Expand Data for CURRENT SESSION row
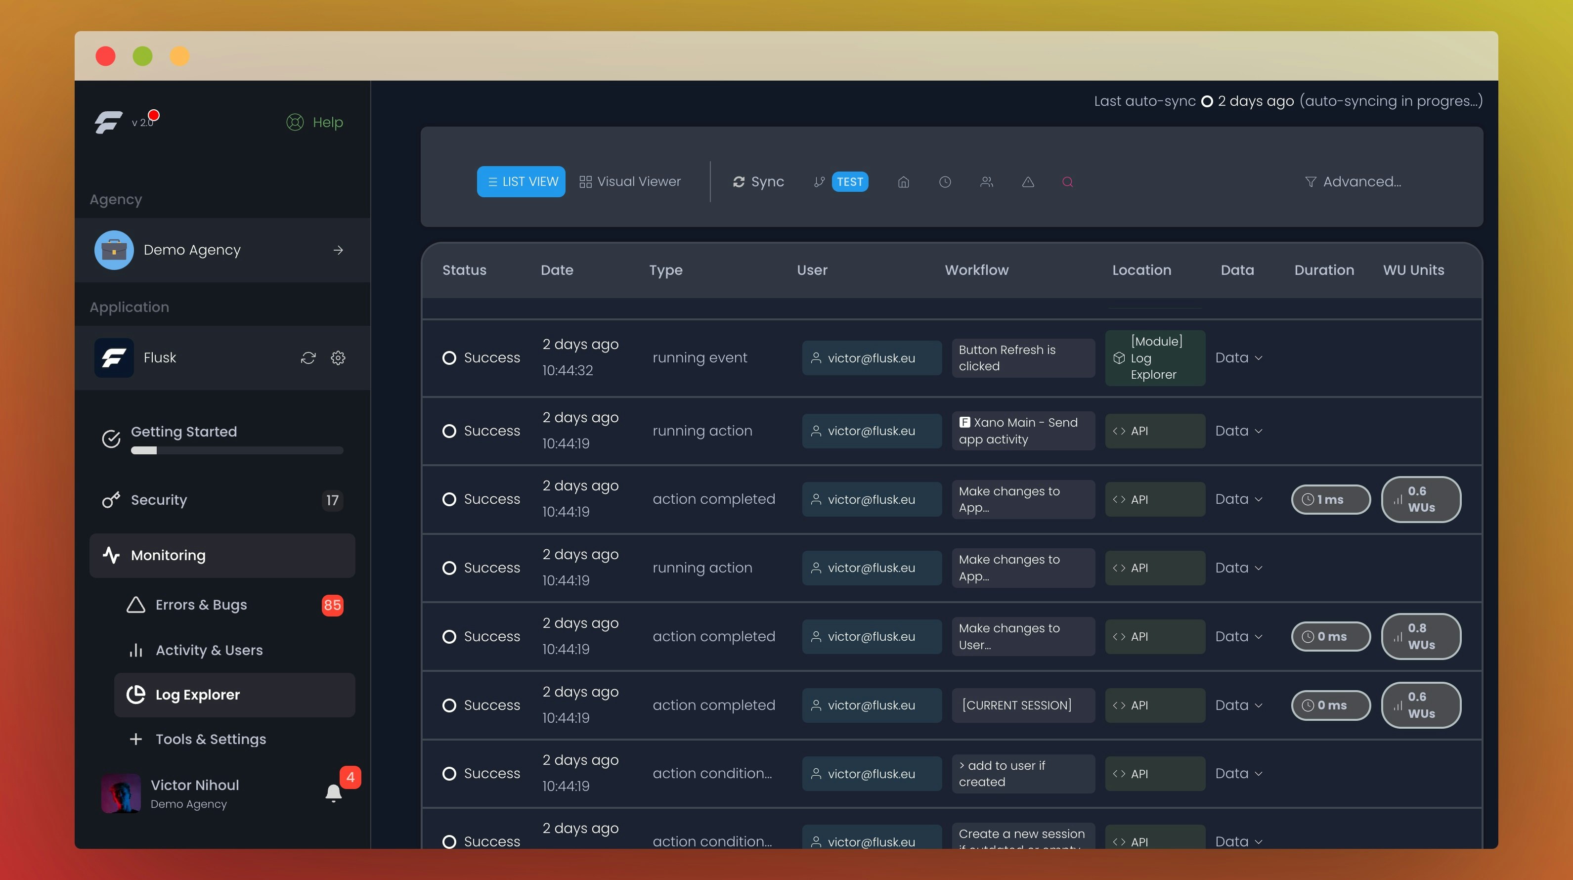This screenshot has width=1573, height=880. pyautogui.click(x=1238, y=704)
